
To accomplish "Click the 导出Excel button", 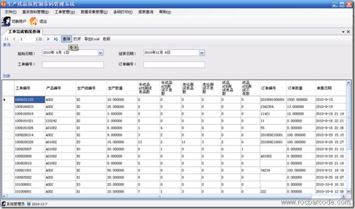I will pyautogui.click(x=92, y=39).
